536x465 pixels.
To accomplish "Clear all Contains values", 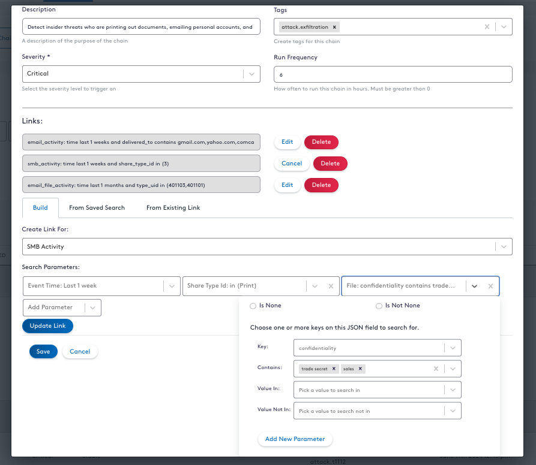I will click(x=436, y=369).
